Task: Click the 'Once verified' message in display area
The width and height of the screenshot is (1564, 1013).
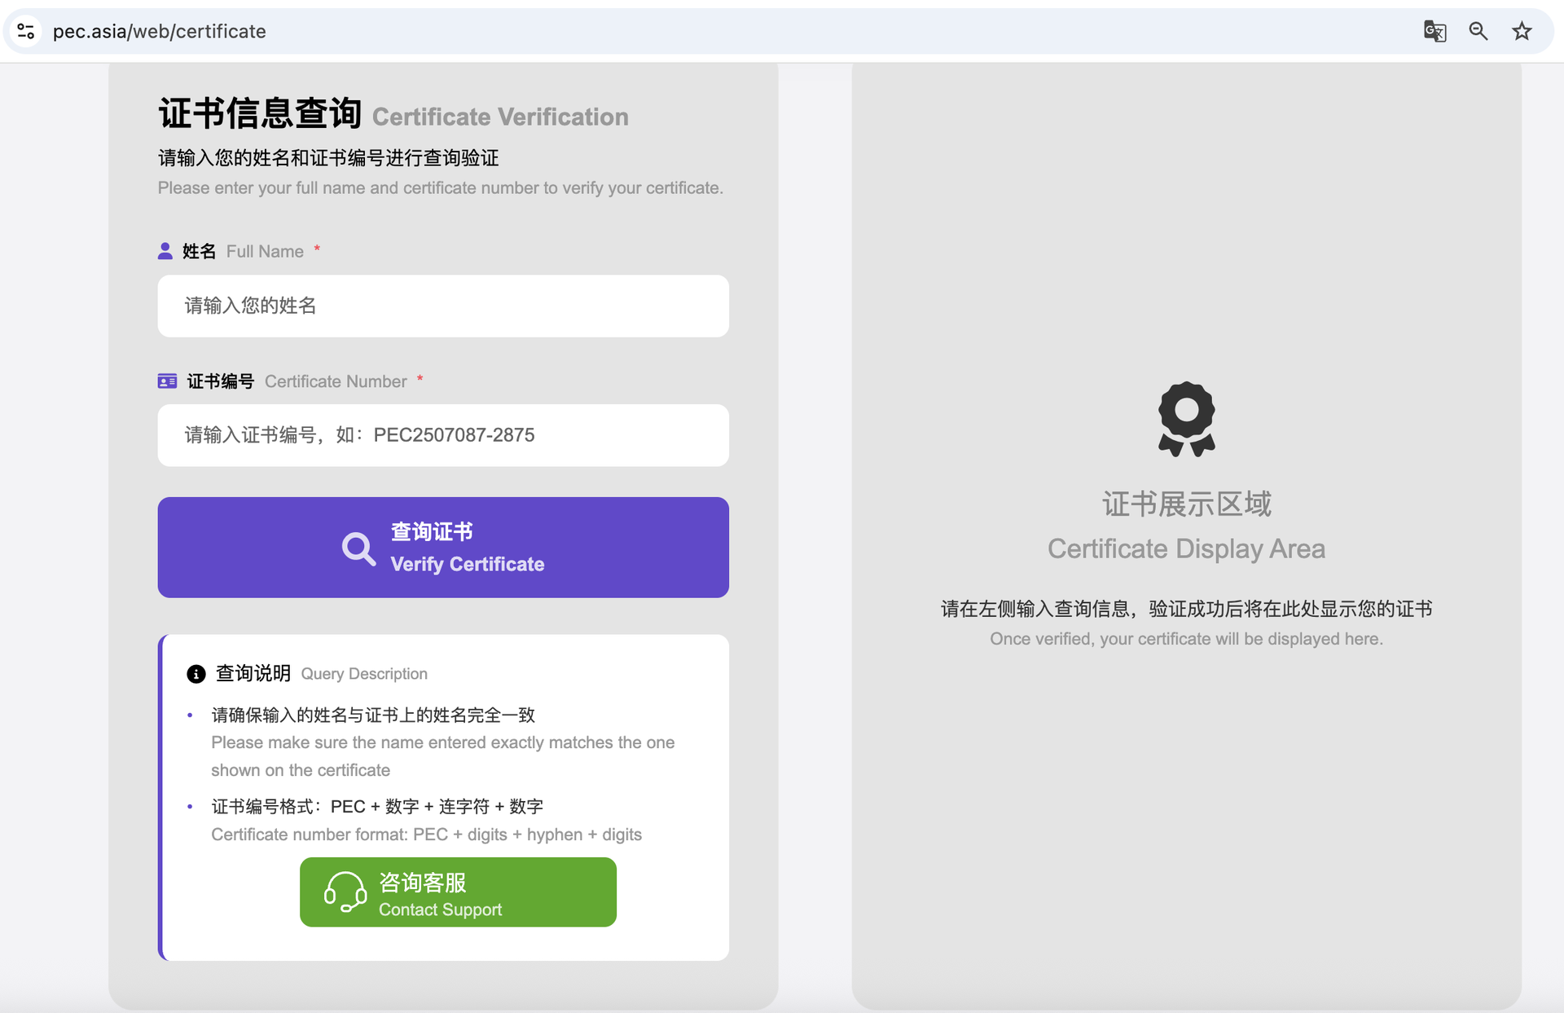Action: [x=1186, y=639]
